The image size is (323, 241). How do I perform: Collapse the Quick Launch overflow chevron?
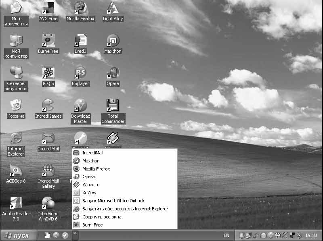pyautogui.click(x=75, y=235)
